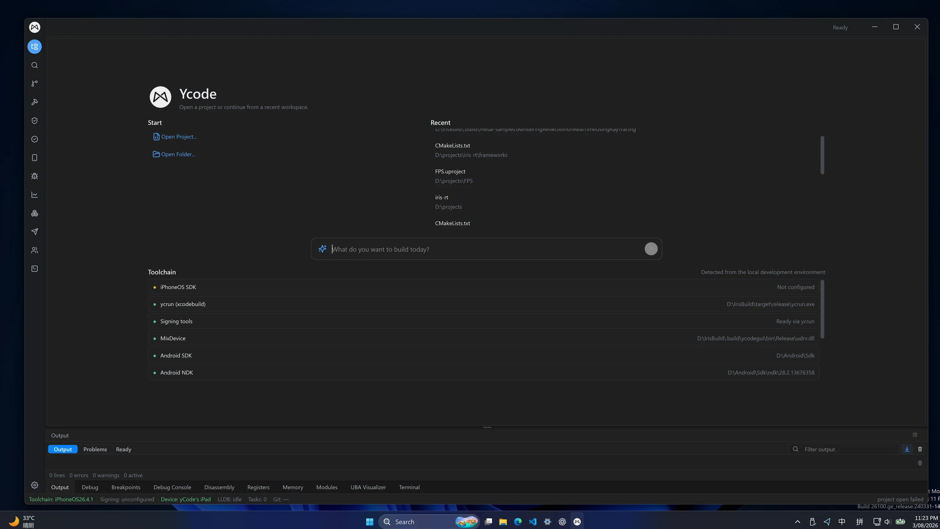
Task: Open File Explorer from the taskbar
Action: (x=503, y=522)
